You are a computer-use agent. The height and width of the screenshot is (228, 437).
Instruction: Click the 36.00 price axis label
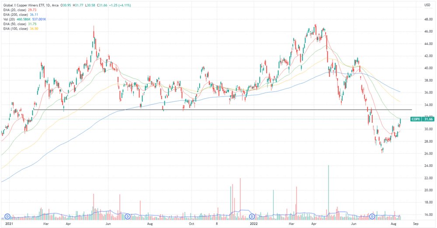[428, 93]
